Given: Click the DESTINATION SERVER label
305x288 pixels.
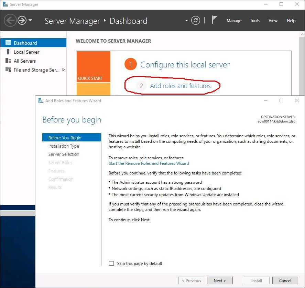Looking at the screenshot, I should (278, 117).
